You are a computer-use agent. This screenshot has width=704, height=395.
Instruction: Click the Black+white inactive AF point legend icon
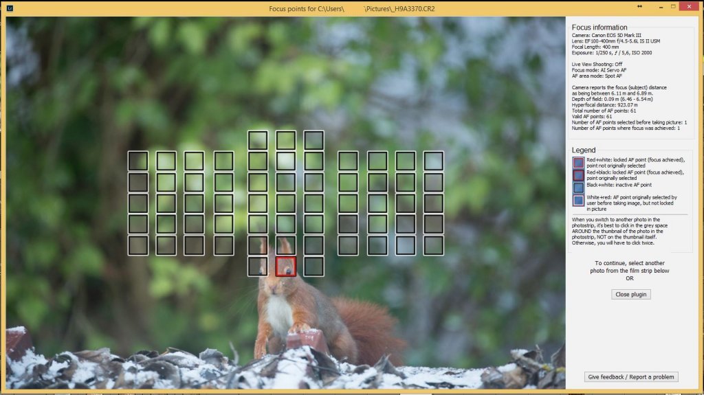578,187
